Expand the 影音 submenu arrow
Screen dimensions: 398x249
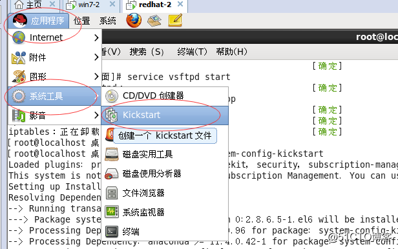point(96,115)
